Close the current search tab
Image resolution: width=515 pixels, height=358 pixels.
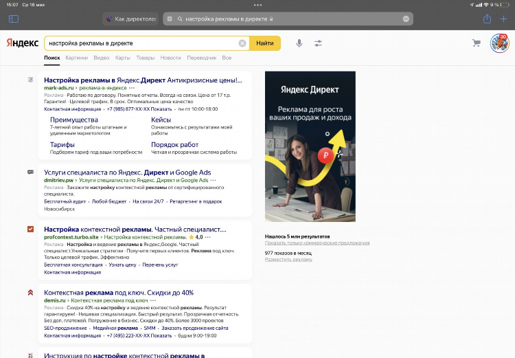click(170, 19)
